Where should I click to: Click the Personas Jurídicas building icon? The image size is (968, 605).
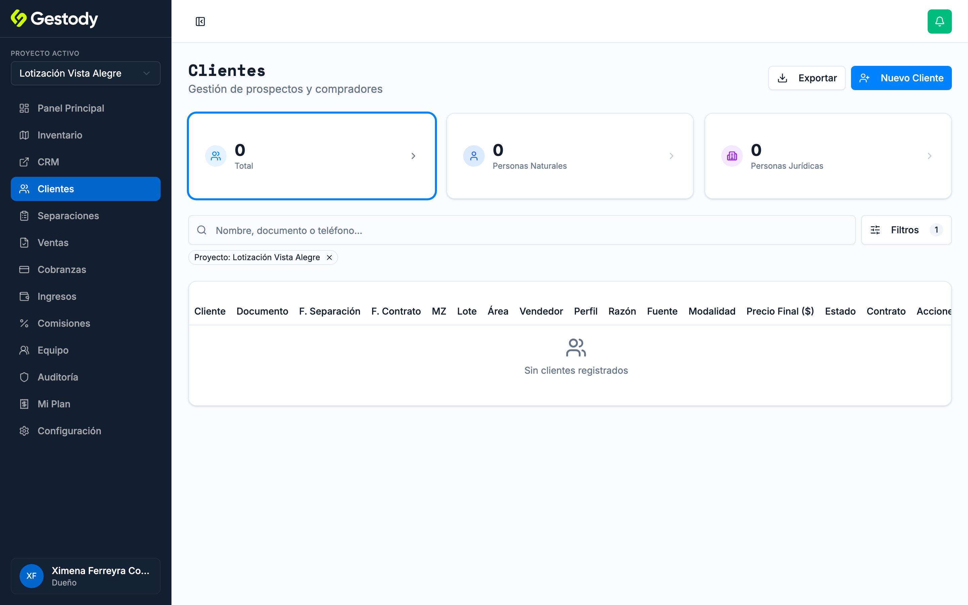tap(732, 156)
